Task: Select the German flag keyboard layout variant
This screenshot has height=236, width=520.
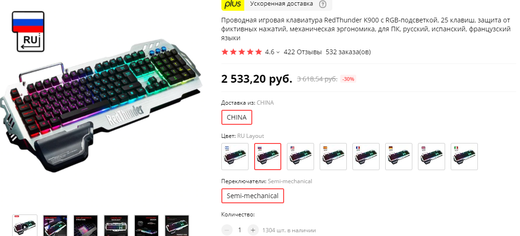Action: pos(399,157)
